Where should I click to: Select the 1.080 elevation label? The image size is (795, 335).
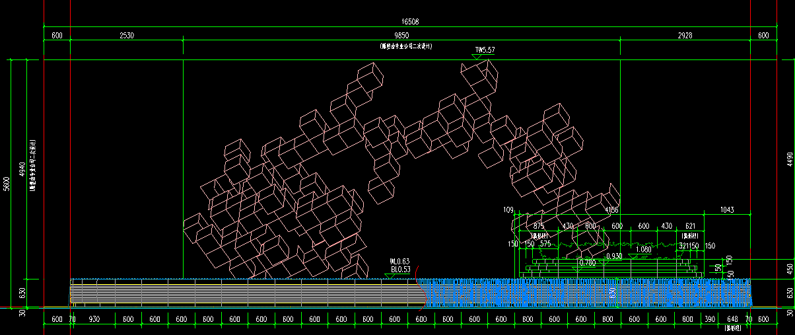click(x=642, y=250)
